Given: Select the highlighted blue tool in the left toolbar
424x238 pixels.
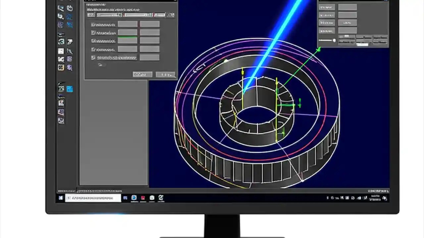Looking at the screenshot, I should click(x=70, y=88).
